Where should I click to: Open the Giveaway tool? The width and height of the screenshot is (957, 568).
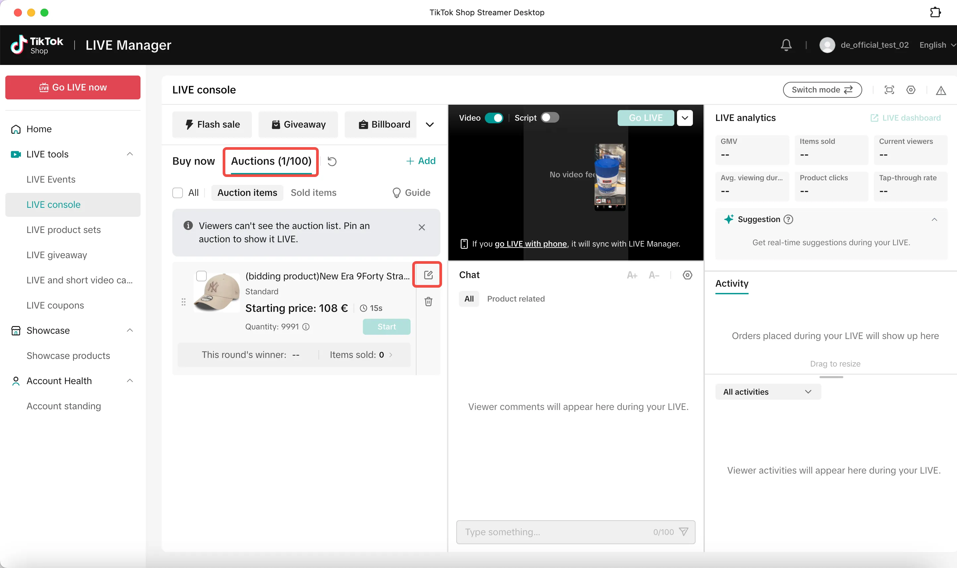coord(298,124)
